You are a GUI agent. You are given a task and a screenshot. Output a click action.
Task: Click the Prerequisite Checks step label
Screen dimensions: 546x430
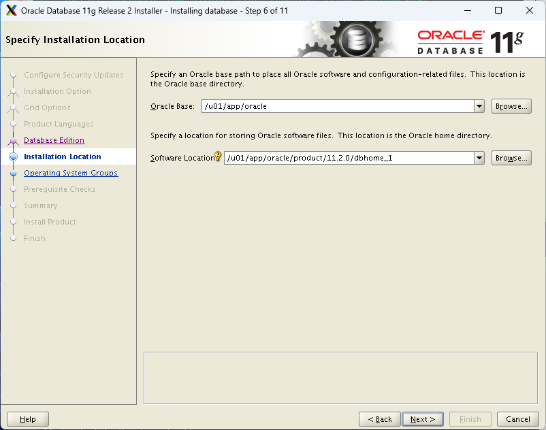click(x=60, y=189)
